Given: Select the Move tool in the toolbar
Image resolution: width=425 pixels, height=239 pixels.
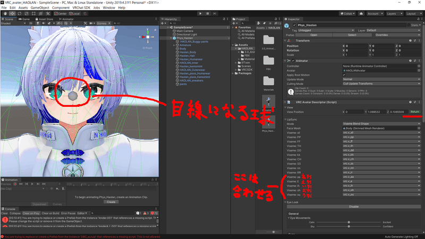Looking at the screenshot, I should 12,14.
